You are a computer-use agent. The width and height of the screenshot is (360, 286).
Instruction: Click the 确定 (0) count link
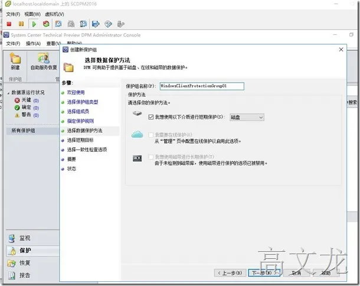tap(36, 108)
